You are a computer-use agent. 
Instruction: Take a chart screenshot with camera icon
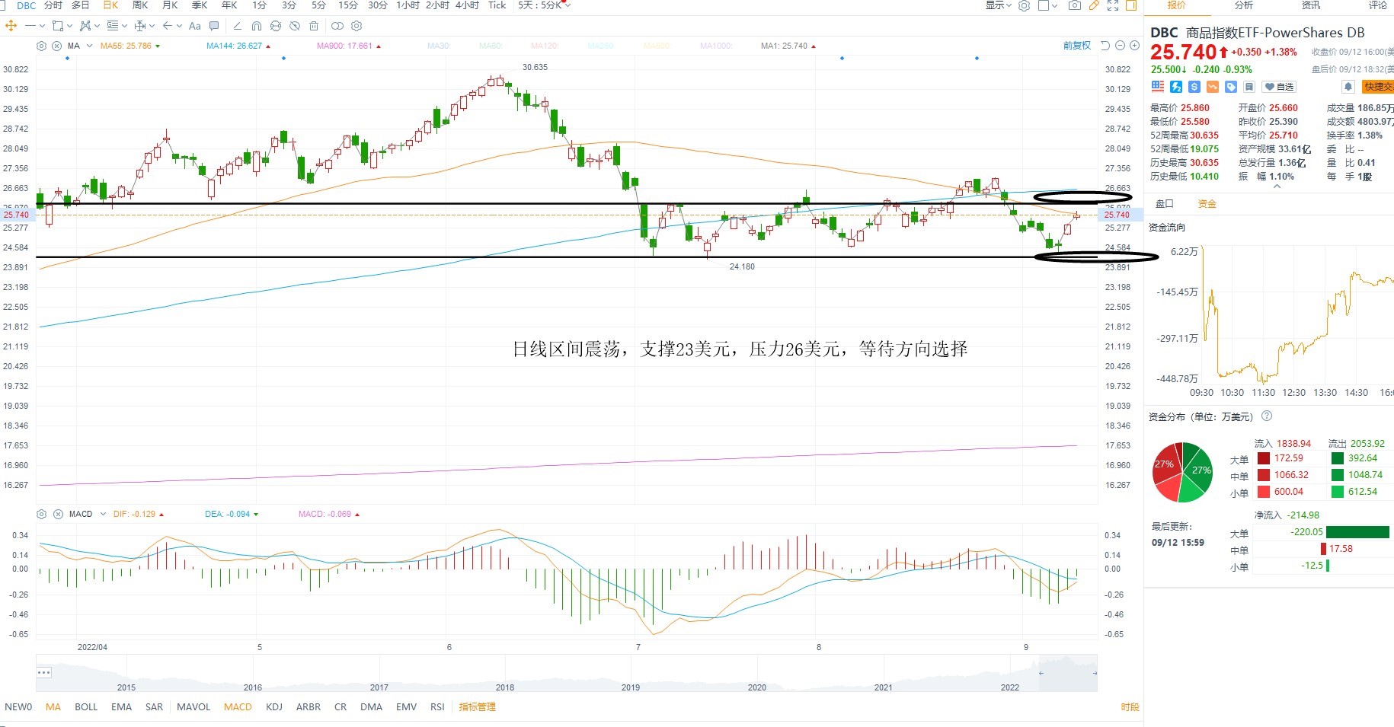click(1075, 5)
